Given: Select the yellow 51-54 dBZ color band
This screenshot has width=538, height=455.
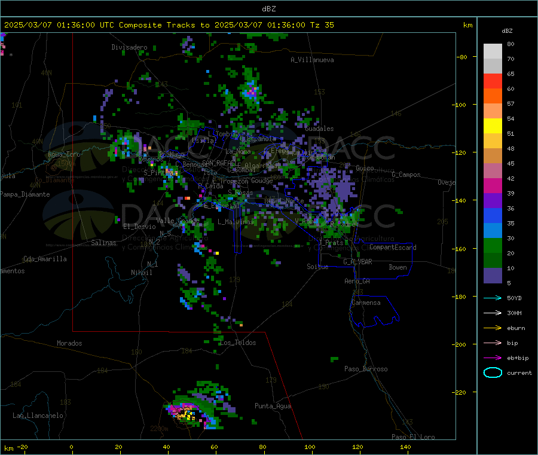Looking at the screenshot, I should click(493, 126).
